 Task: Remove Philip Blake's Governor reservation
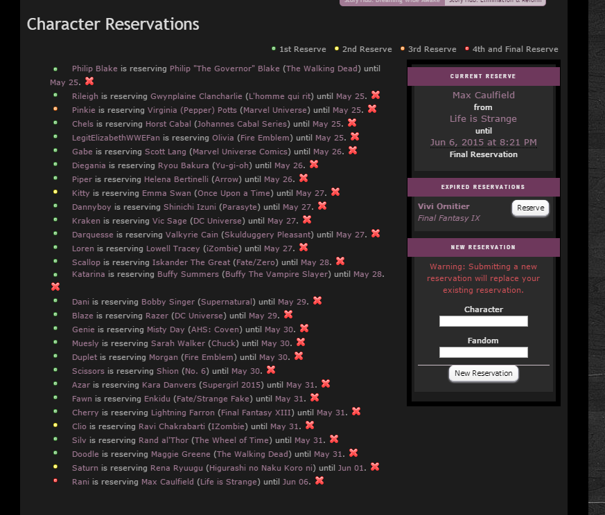pos(89,82)
